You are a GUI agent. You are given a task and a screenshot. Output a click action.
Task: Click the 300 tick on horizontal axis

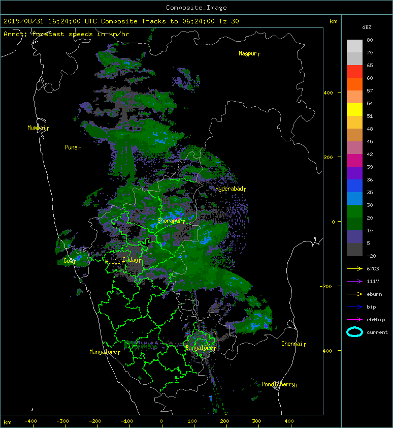pos(256,421)
